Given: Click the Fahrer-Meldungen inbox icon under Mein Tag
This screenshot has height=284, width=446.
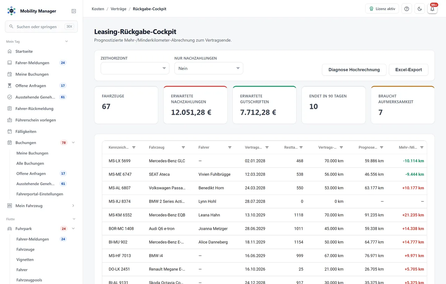Looking at the screenshot, I should pyautogui.click(x=10, y=63).
